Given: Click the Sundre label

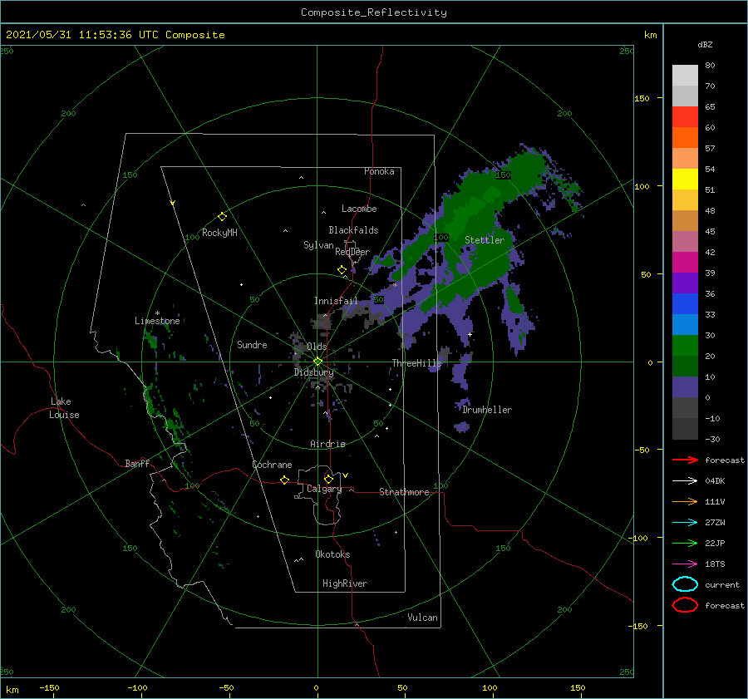Looking at the screenshot, I should tap(252, 344).
